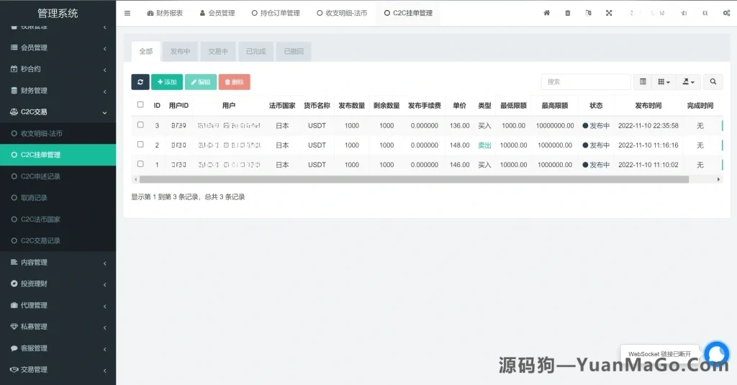Switch to the 发布中 filter tab

tap(180, 51)
